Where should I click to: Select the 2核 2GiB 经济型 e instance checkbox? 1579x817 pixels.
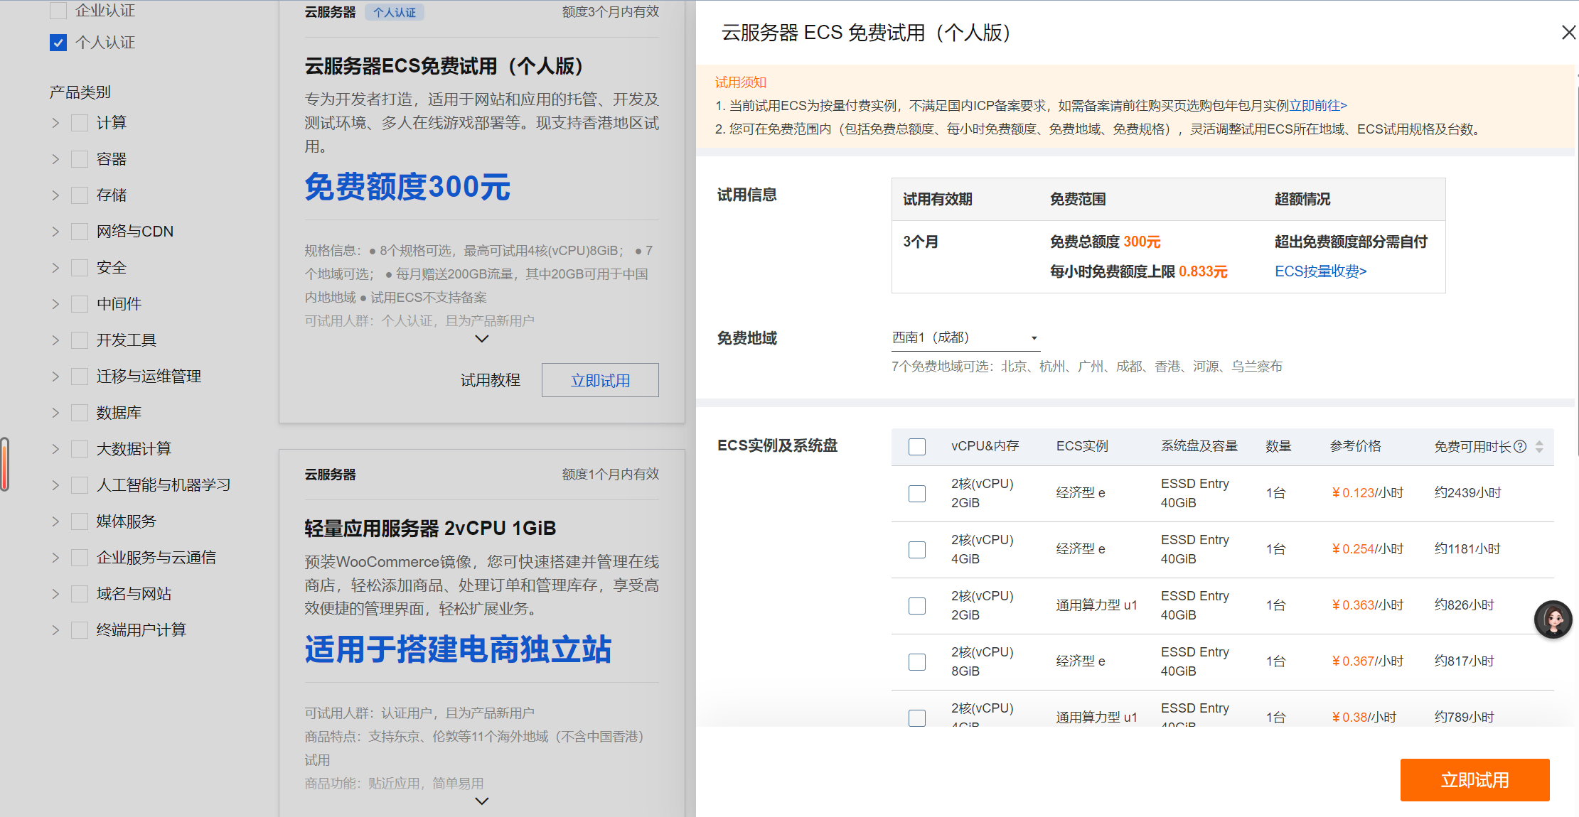(917, 494)
